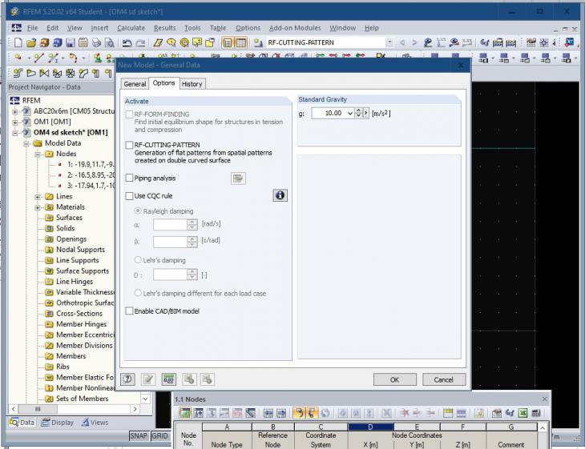The height and width of the screenshot is (449, 585).
Task: Click the Print icon in toolbar
Action: click(x=96, y=42)
